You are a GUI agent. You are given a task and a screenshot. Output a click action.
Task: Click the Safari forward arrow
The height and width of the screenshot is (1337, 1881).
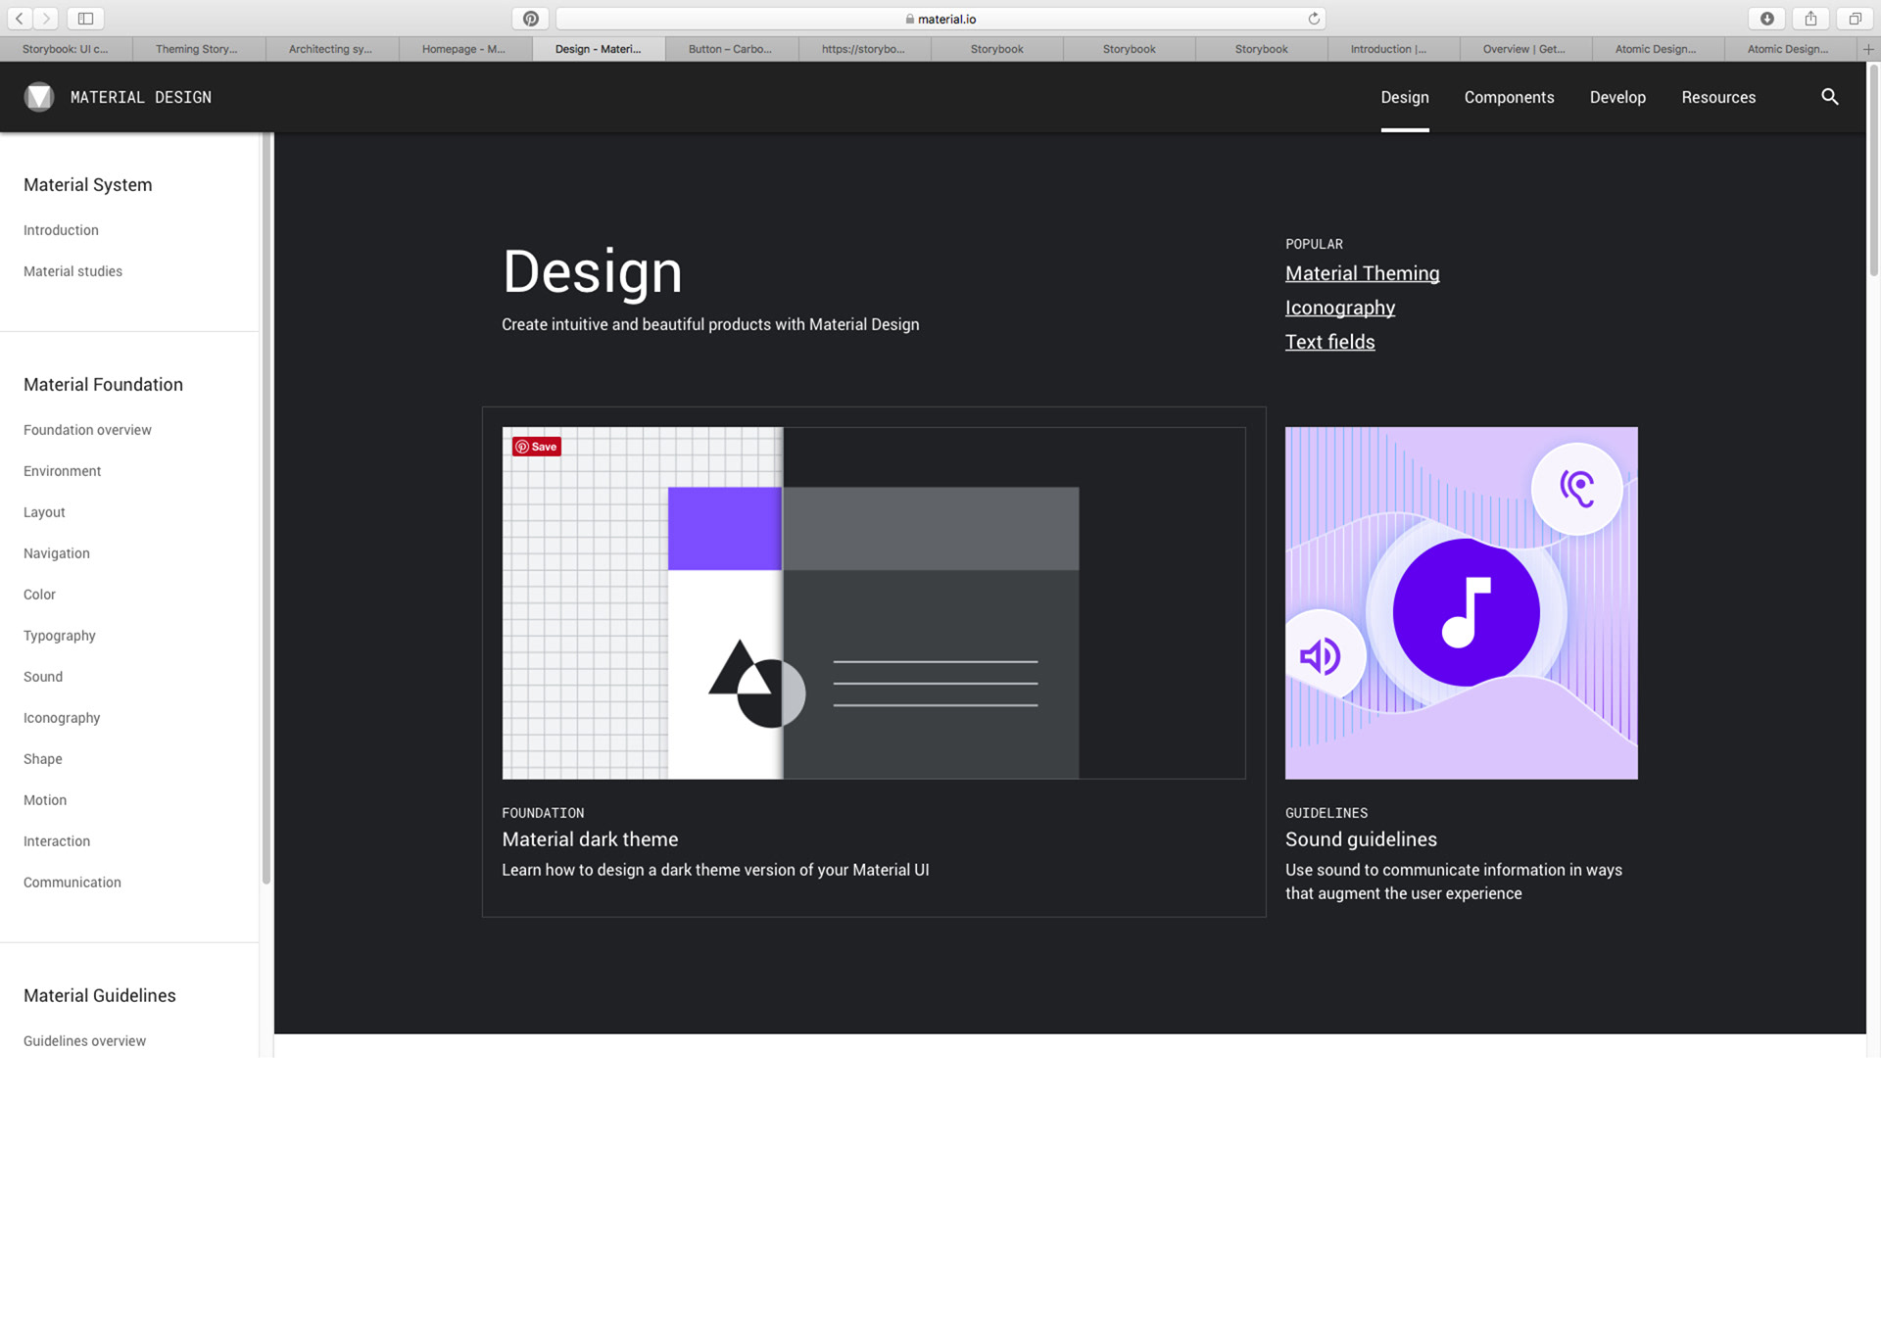pyautogui.click(x=46, y=19)
